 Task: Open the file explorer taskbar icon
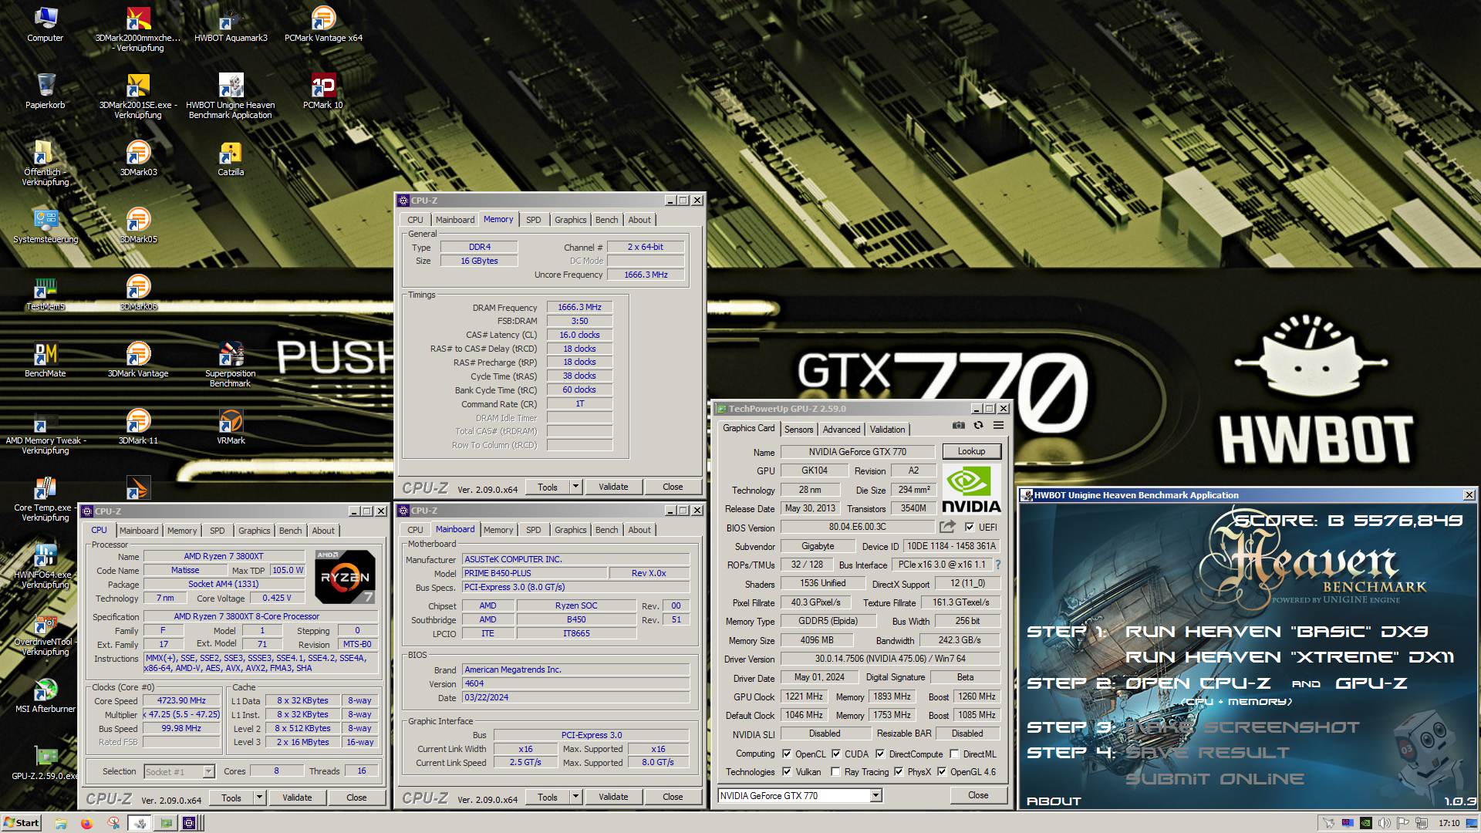point(61,823)
